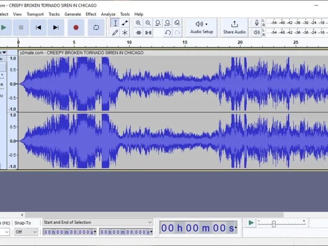Toggle the Loop playback button
The image size is (328, 246).
[96, 27]
